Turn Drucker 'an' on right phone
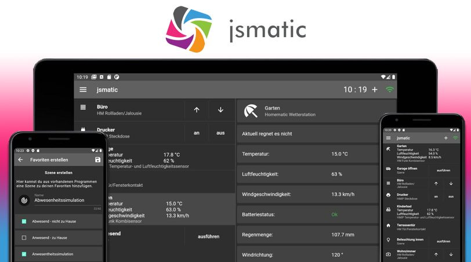This screenshot has height=262, width=471. pyautogui.click(x=436, y=196)
